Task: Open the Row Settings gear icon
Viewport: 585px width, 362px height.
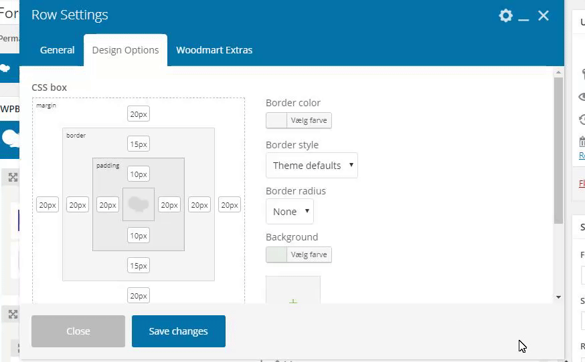Action: pyautogui.click(x=506, y=15)
